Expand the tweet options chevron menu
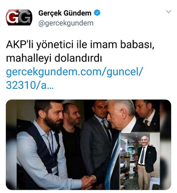This screenshot has width=177, height=193. point(169,12)
